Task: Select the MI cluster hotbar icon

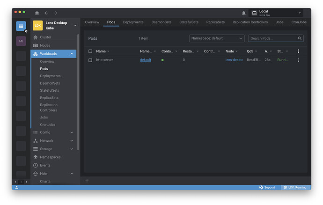Action: click(21, 41)
